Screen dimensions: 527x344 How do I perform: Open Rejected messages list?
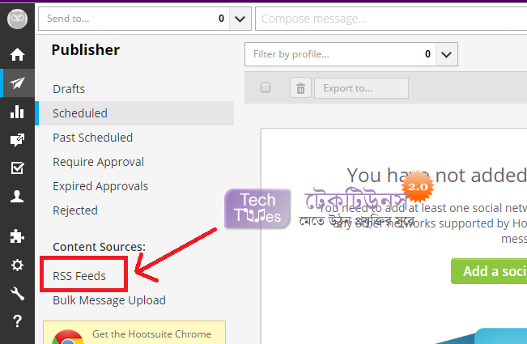pyautogui.click(x=75, y=210)
